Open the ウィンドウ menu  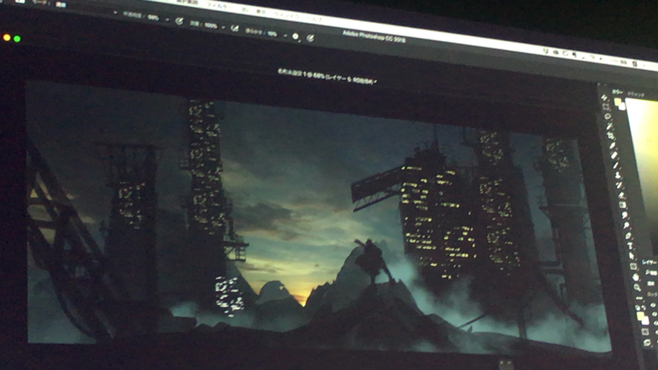[x=287, y=15]
